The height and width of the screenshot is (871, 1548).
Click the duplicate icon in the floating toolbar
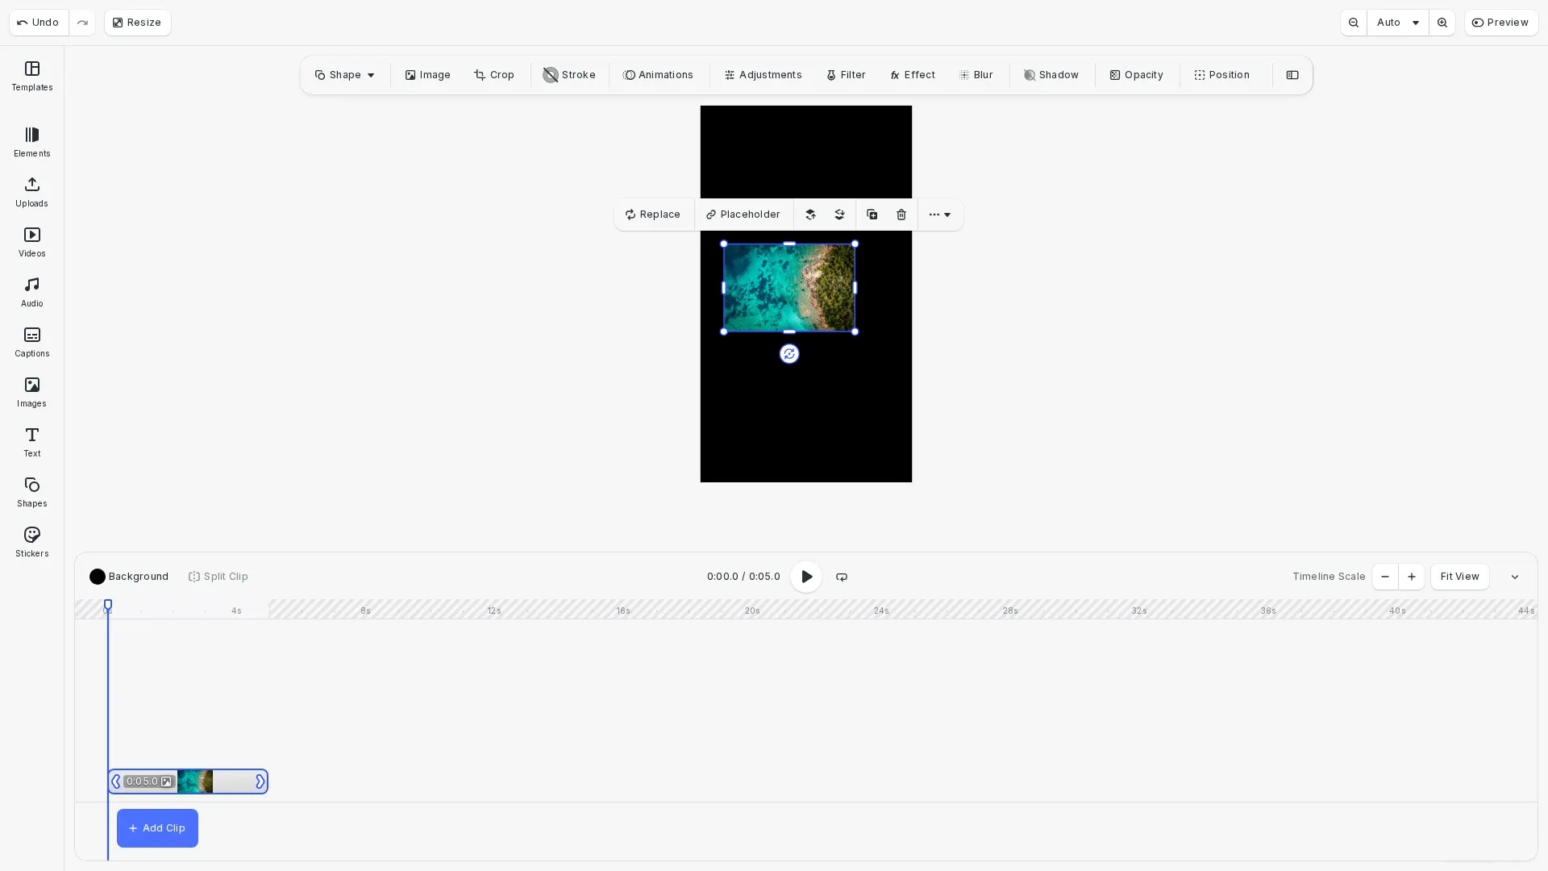click(871, 215)
